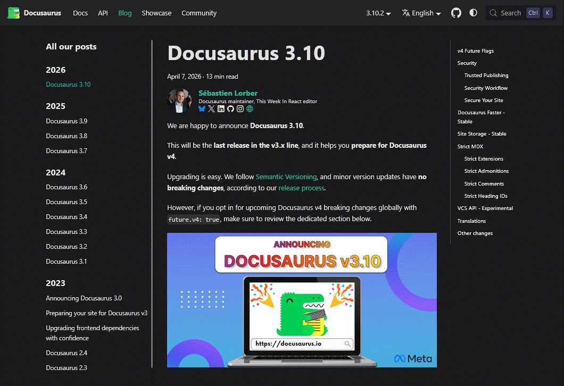Open the GitHub repository icon in navbar
Image resolution: width=564 pixels, height=386 pixels.
click(x=456, y=13)
